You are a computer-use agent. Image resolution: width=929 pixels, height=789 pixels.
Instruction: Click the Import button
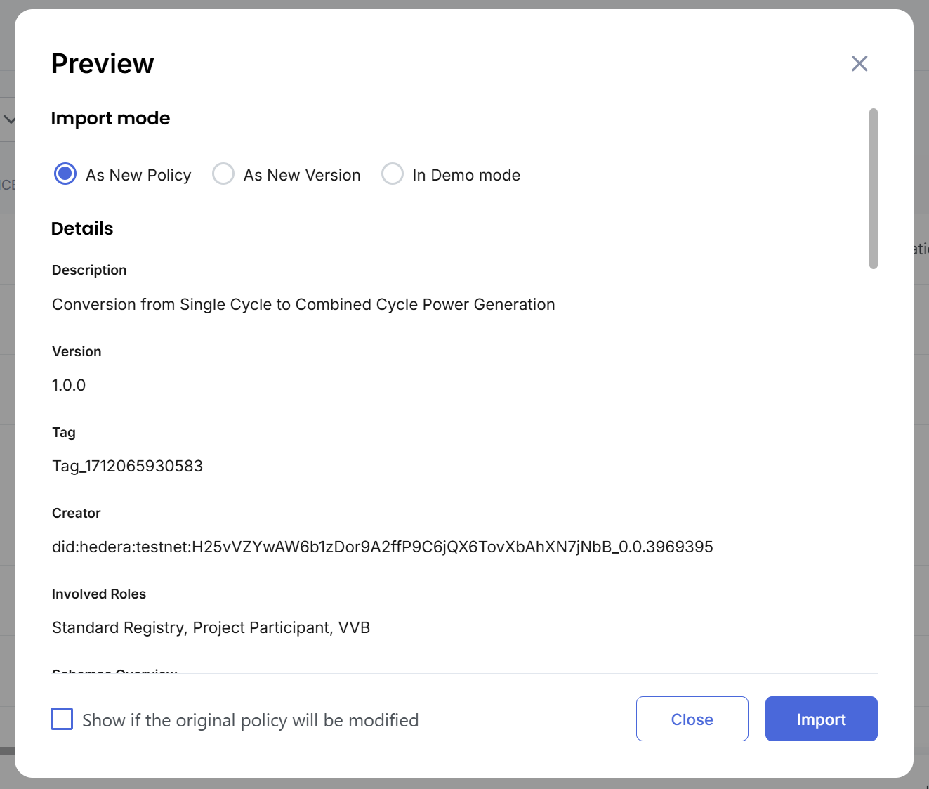(821, 719)
